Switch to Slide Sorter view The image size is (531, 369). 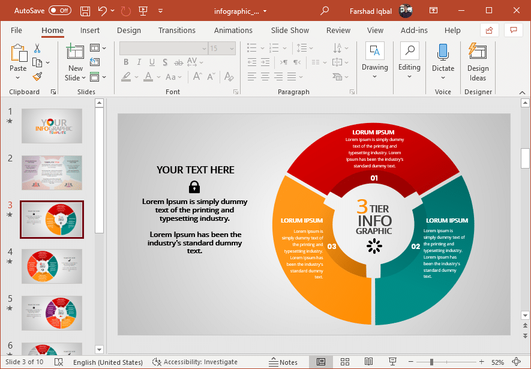[345, 362]
